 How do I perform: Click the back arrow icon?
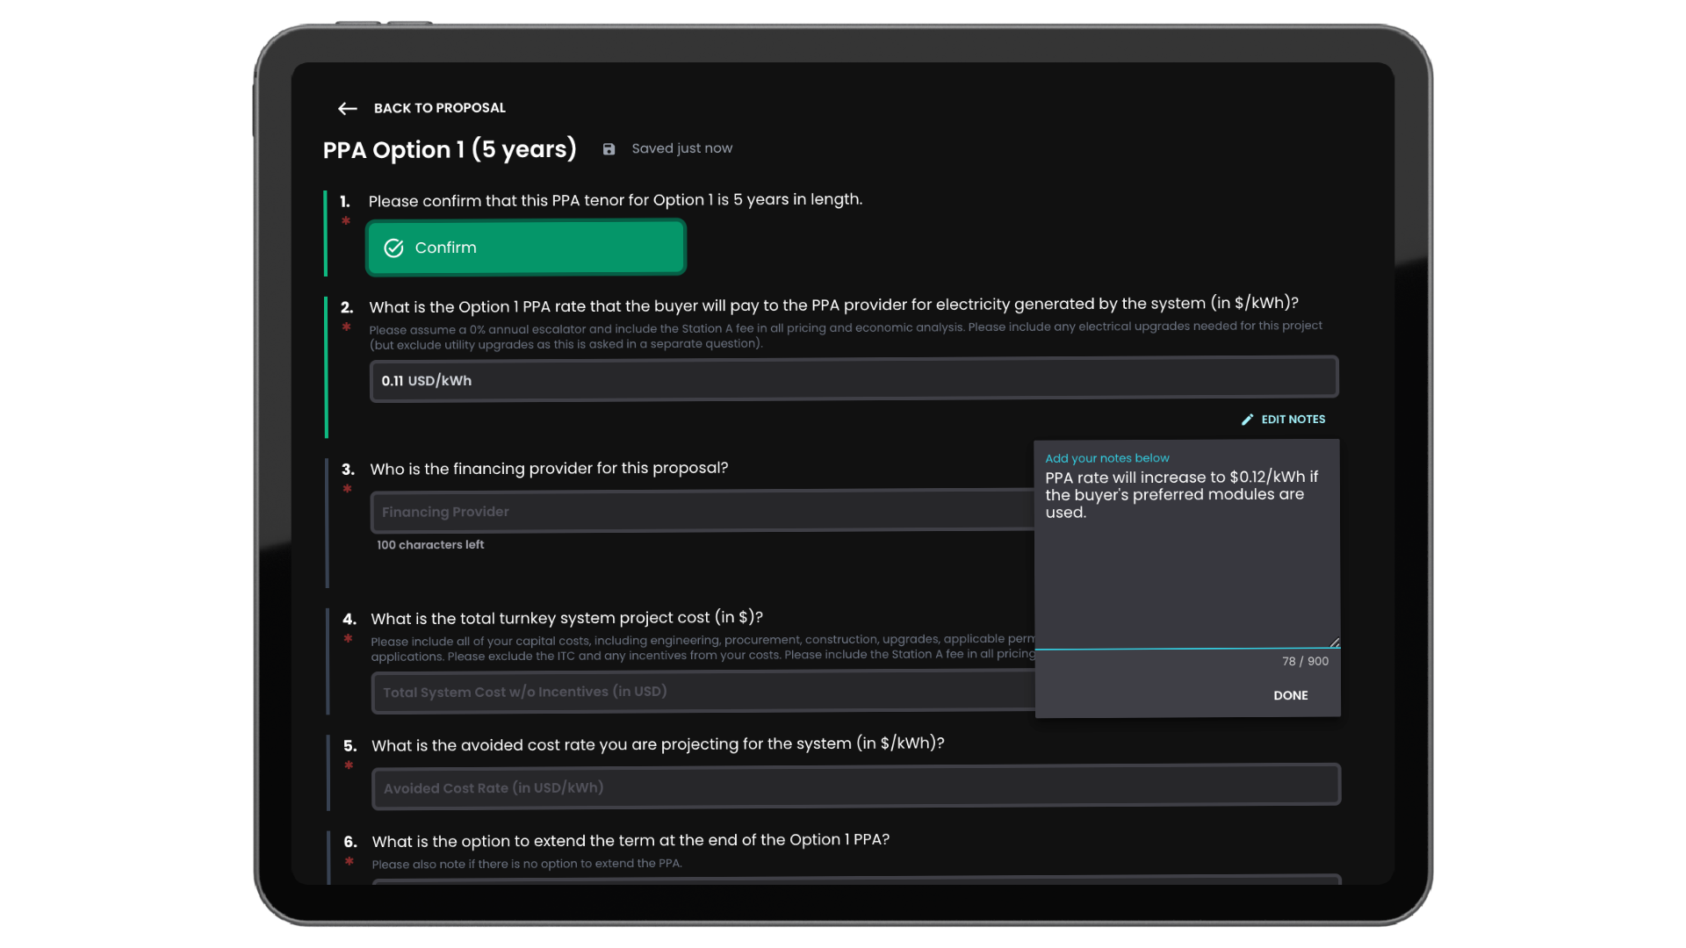347,109
